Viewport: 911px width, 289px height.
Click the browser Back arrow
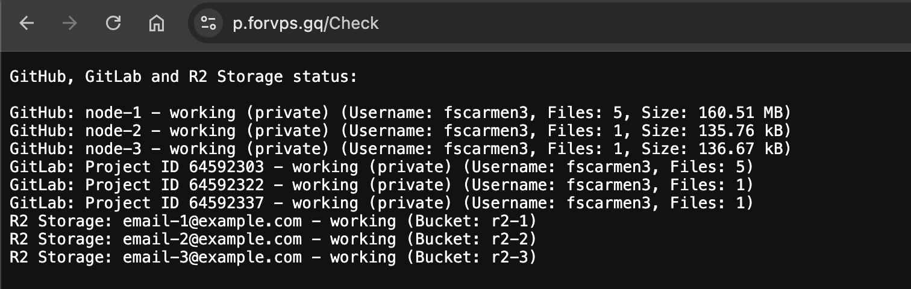(27, 23)
